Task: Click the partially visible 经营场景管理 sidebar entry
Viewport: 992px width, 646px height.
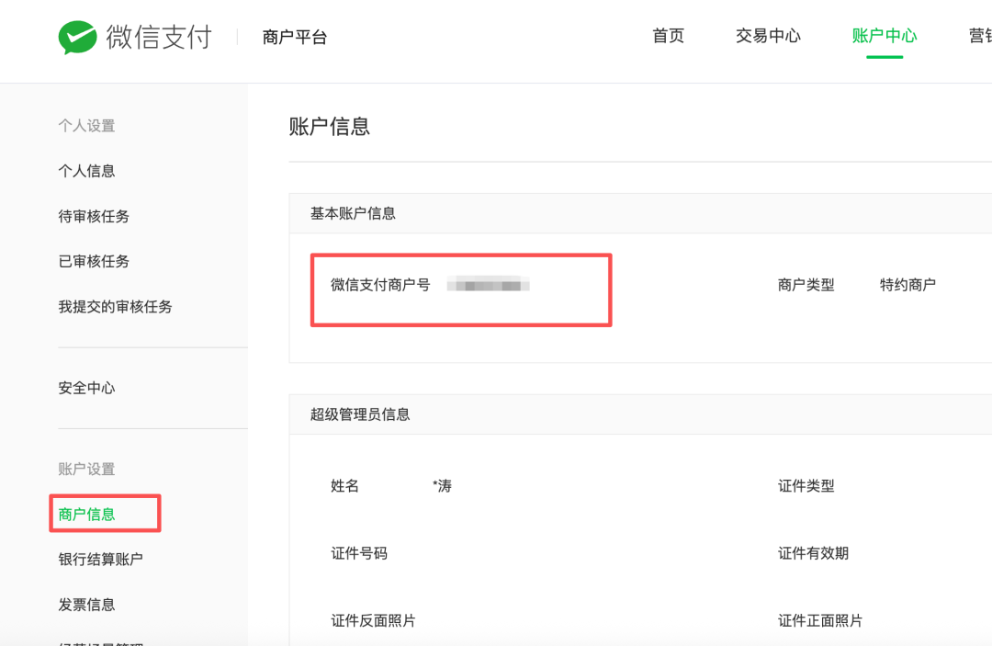Action: tap(101, 640)
